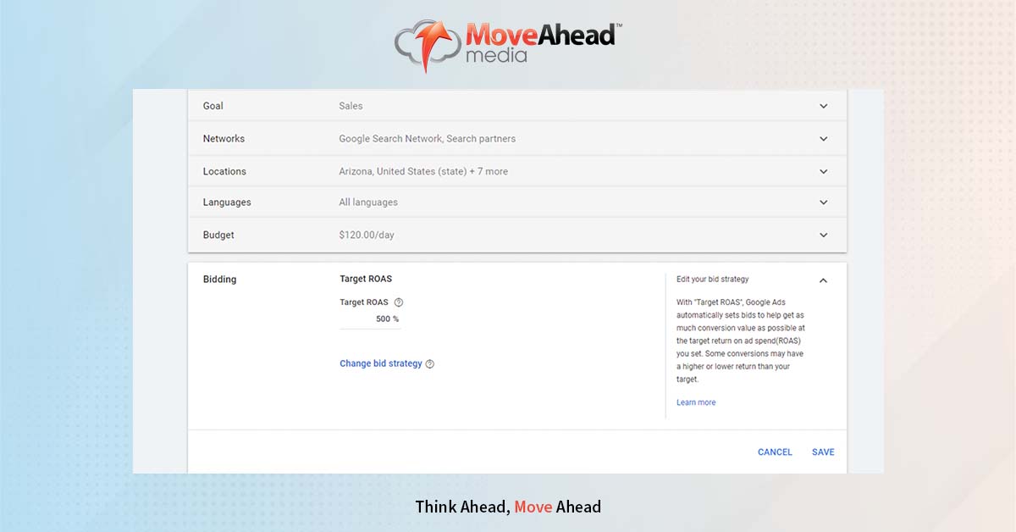Select the Budget label
The image size is (1016, 532).
pyautogui.click(x=218, y=235)
